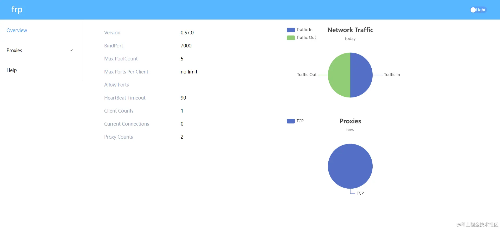Click the Client Counts label

(x=119, y=111)
